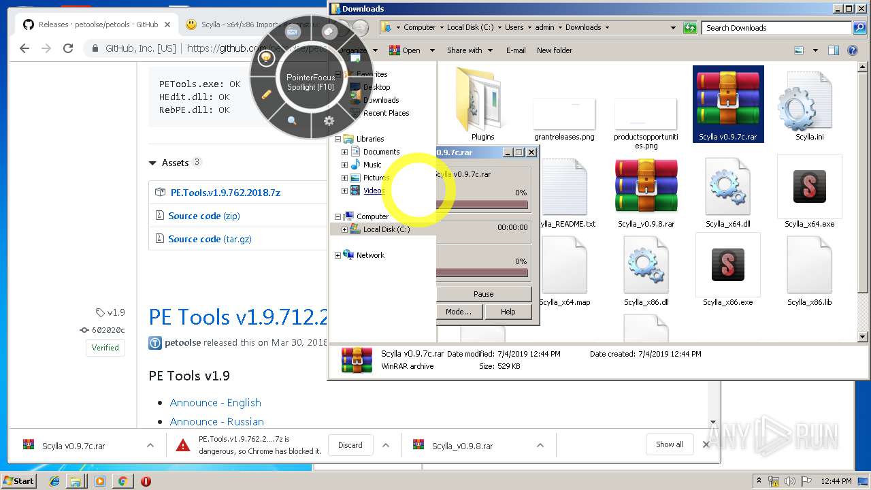
Task: Expand the Documents library node
Action: (344, 152)
